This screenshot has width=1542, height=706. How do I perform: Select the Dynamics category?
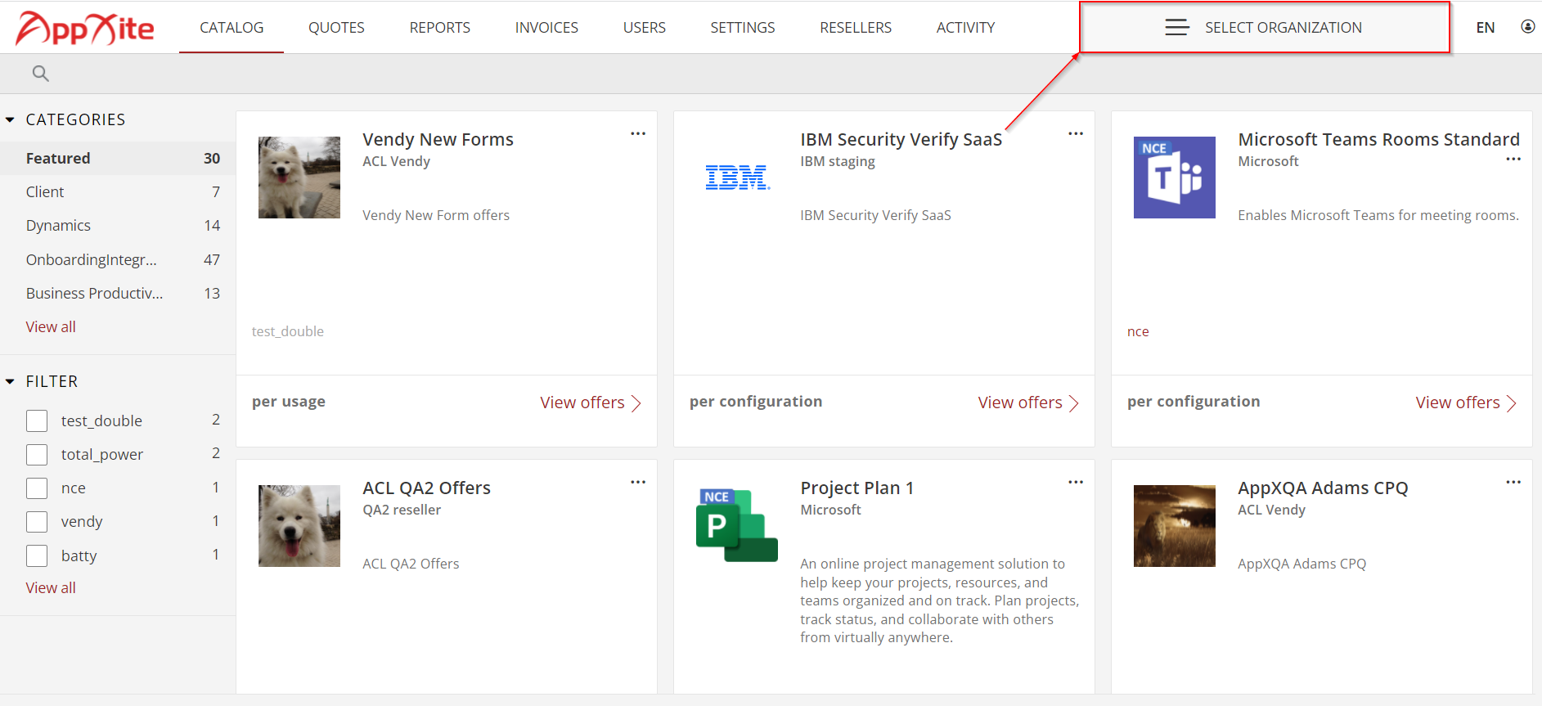[x=118, y=225]
